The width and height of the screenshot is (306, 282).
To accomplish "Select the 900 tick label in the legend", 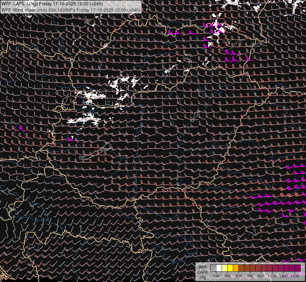I will click(261, 276).
